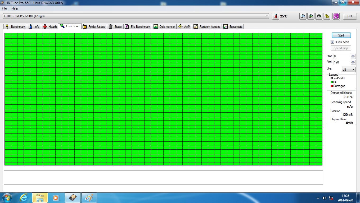Open the volume control in the tray
The height and width of the screenshot is (203, 360).
[324, 198]
